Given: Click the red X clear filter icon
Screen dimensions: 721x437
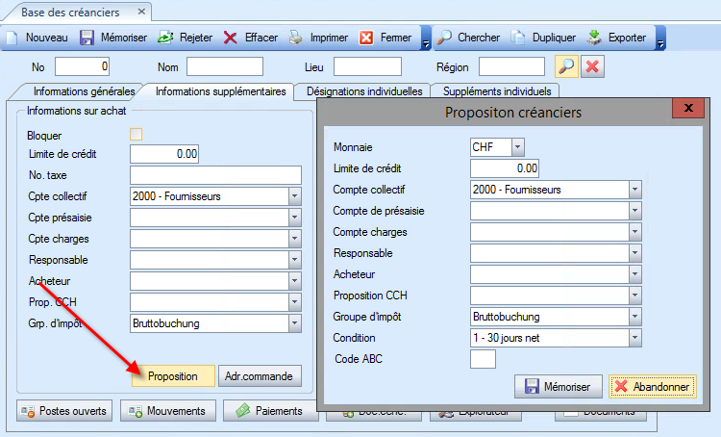Looking at the screenshot, I should (592, 66).
